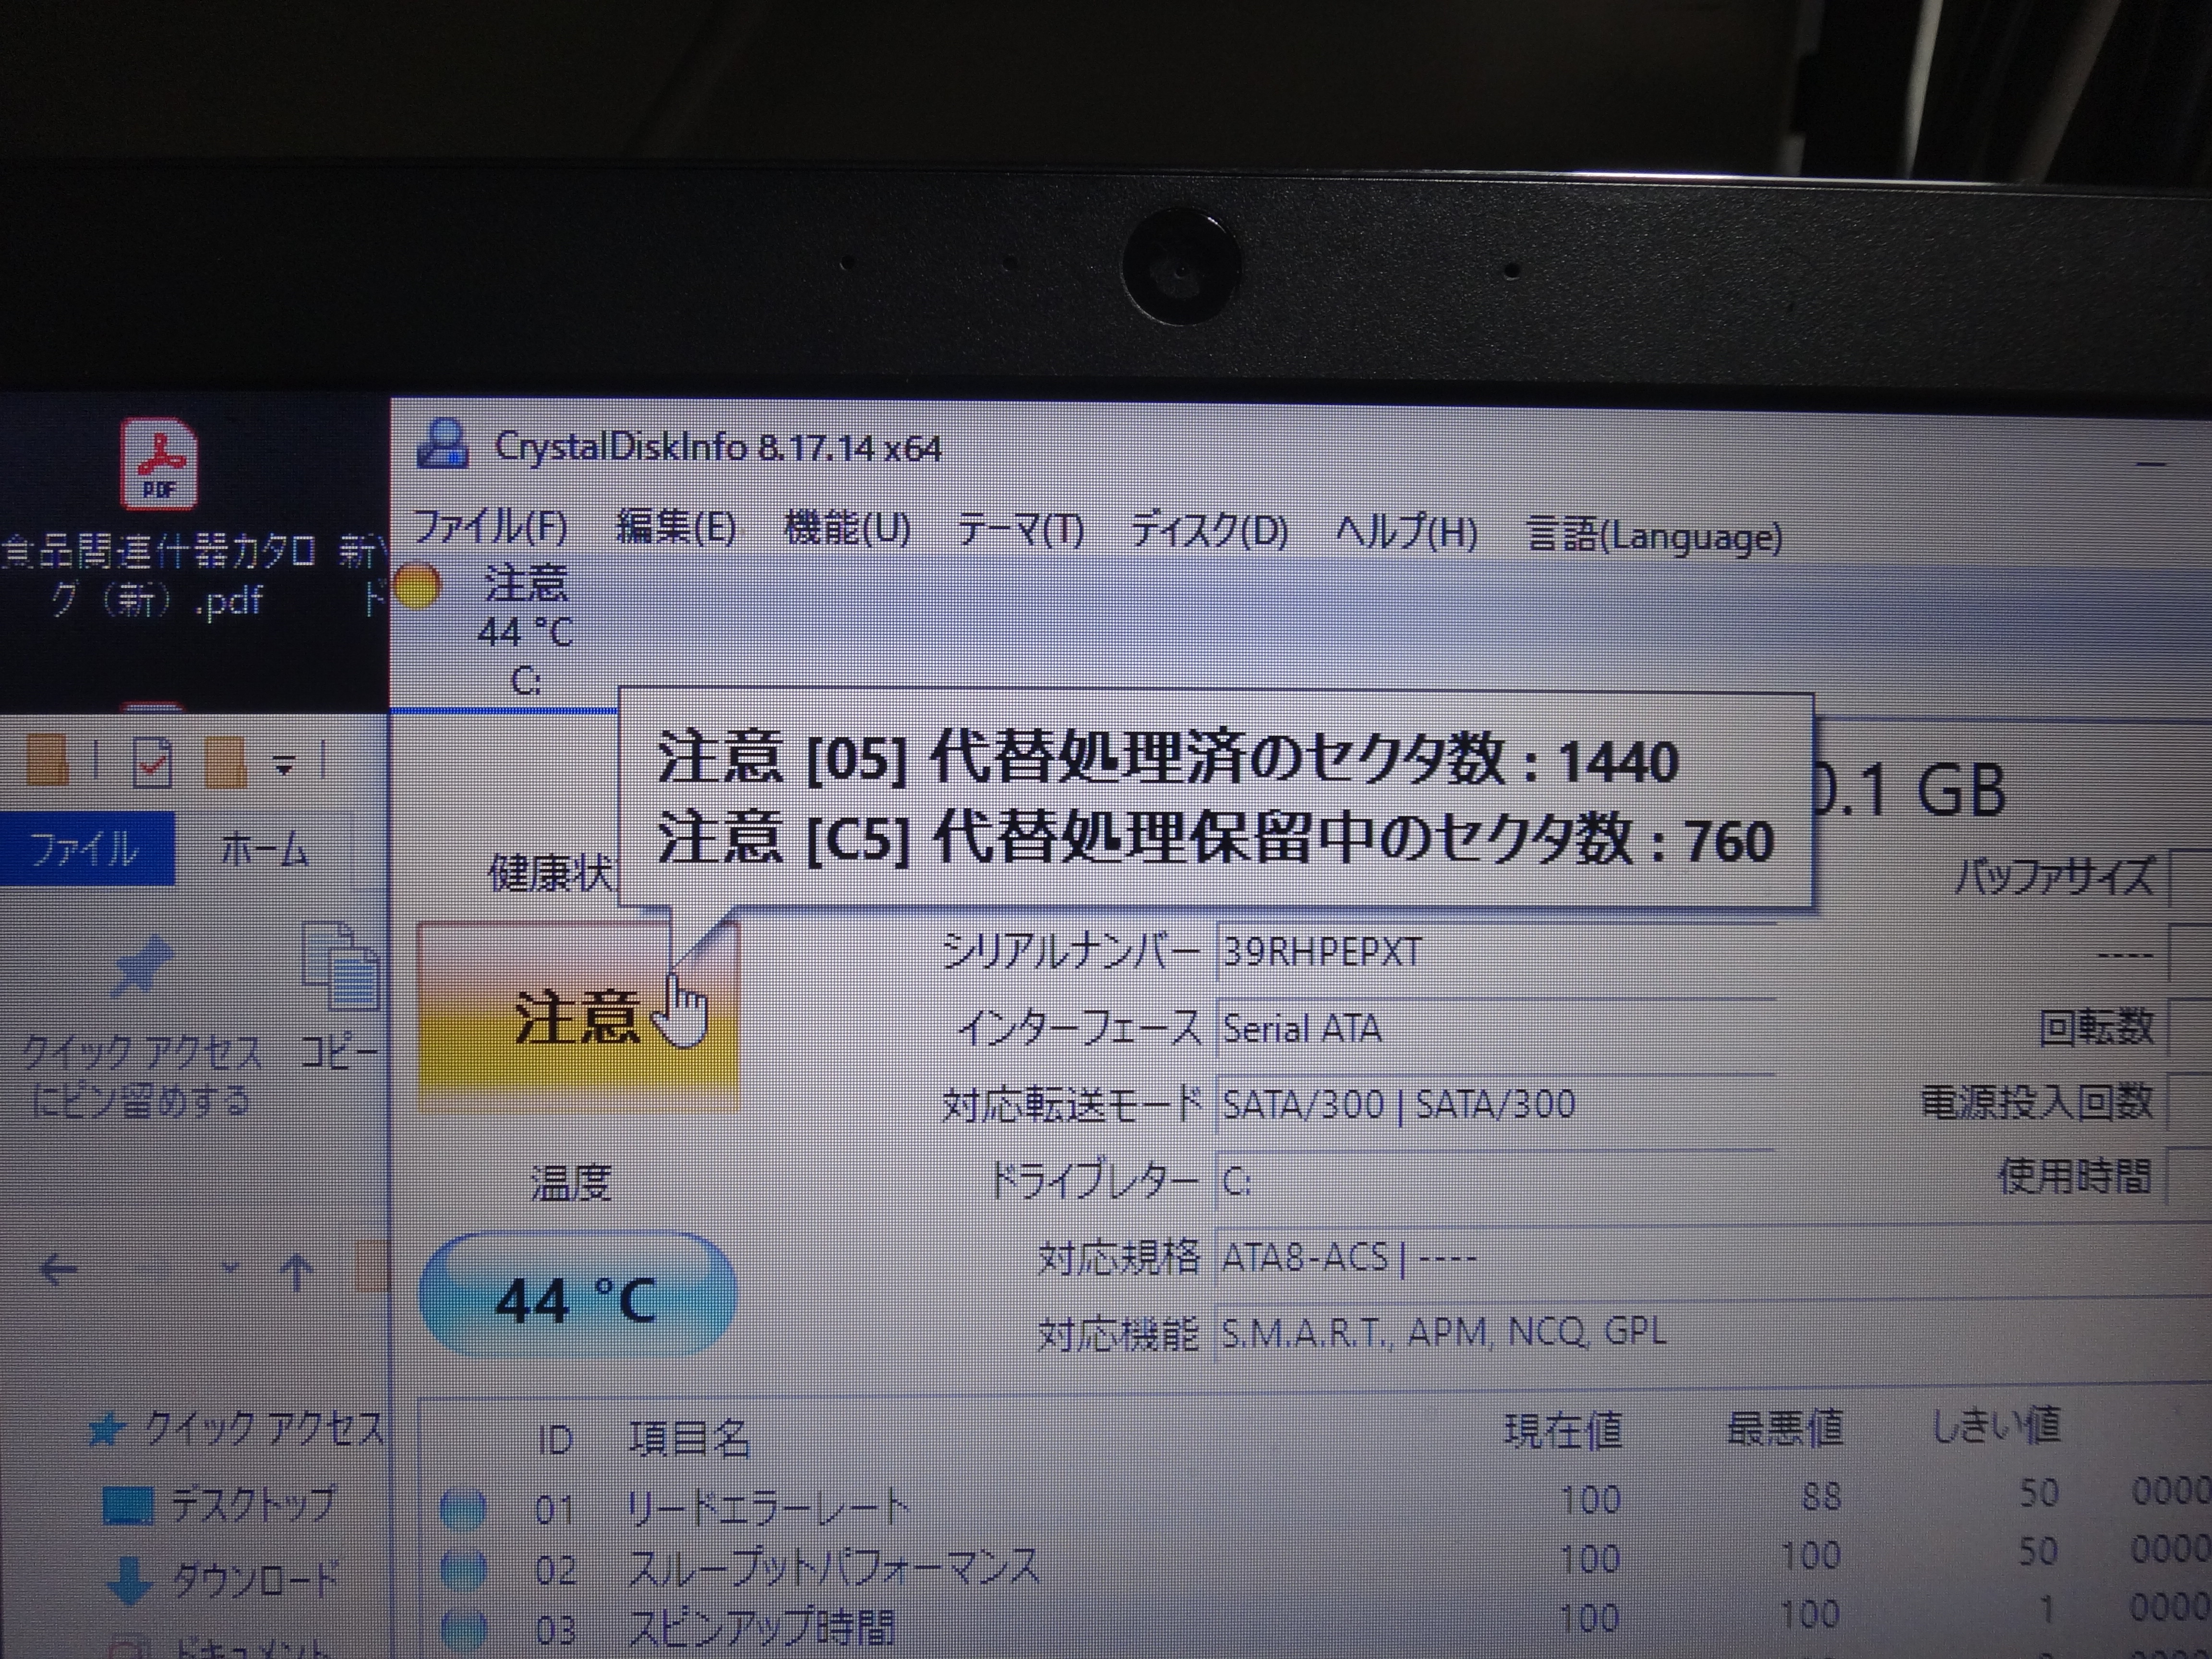Click the drive letter field C:
This screenshot has width=2212, height=1659.
click(x=1495, y=1182)
